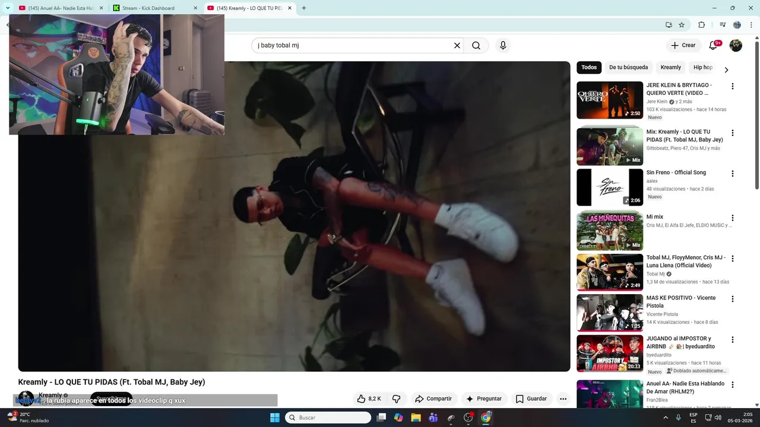This screenshot has width=760, height=427.
Task: Select the Hip hop filter chip
Action: tap(703, 68)
